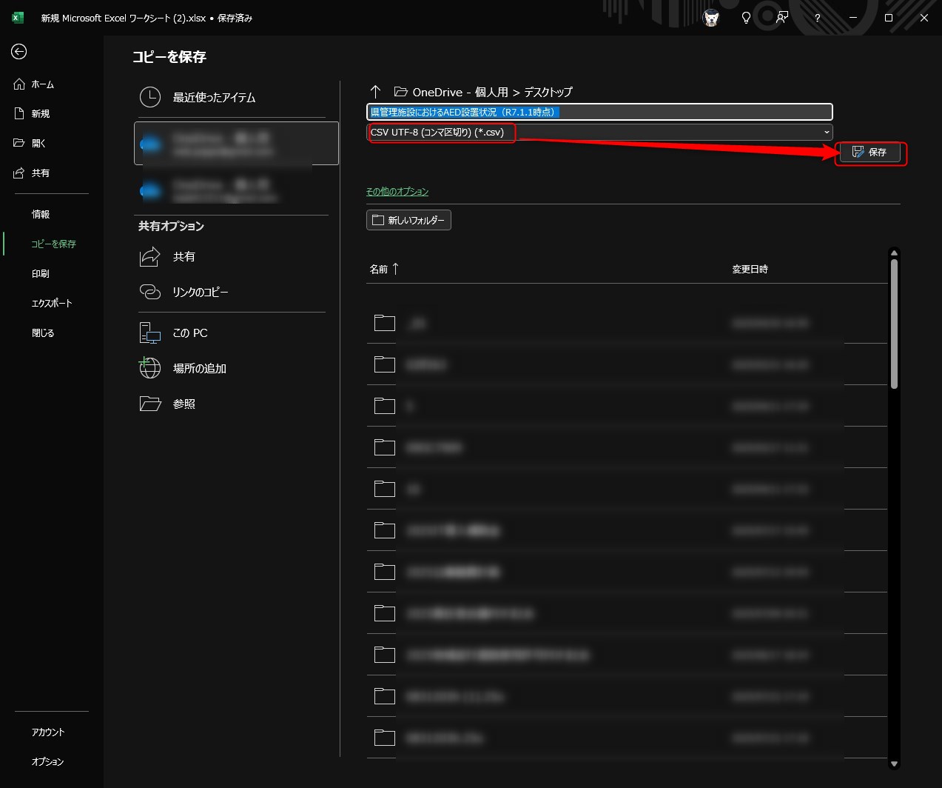Sort file list by 変更日時 column
The image size is (942, 788).
pyautogui.click(x=750, y=270)
